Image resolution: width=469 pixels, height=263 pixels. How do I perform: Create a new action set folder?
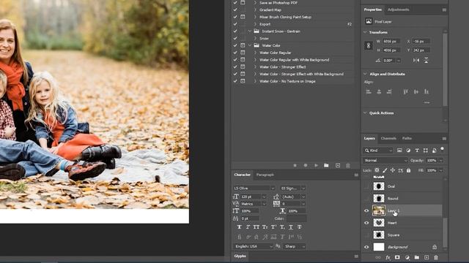click(x=326, y=165)
